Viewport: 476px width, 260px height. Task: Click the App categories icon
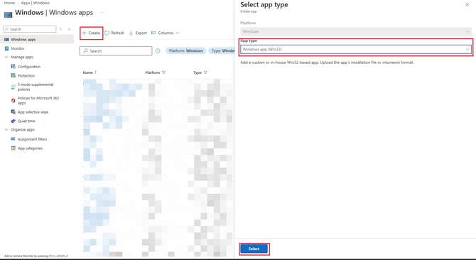pos(13,148)
